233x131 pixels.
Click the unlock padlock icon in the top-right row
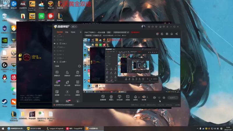pos(162,34)
